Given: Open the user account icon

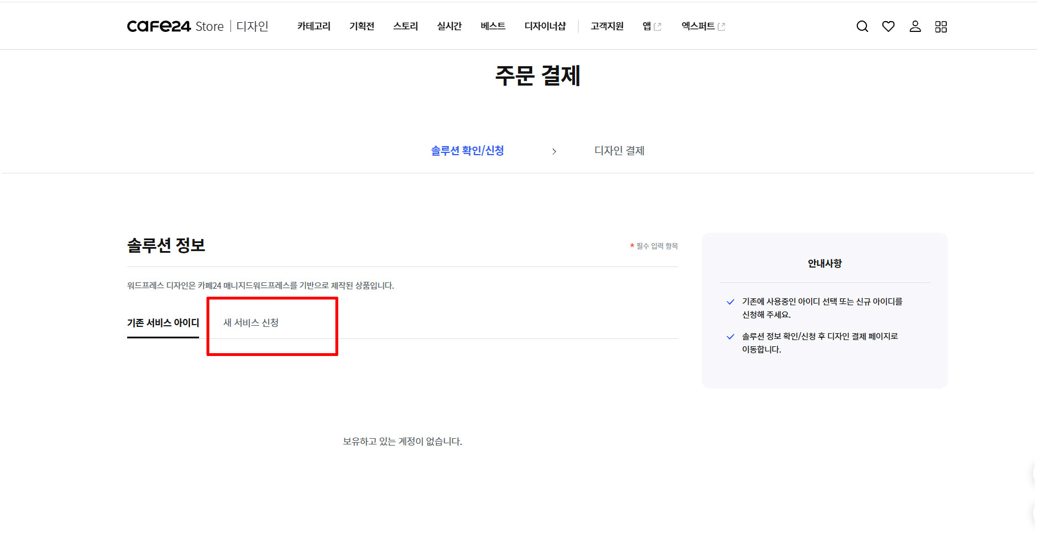Looking at the screenshot, I should pyautogui.click(x=915, y=27).
